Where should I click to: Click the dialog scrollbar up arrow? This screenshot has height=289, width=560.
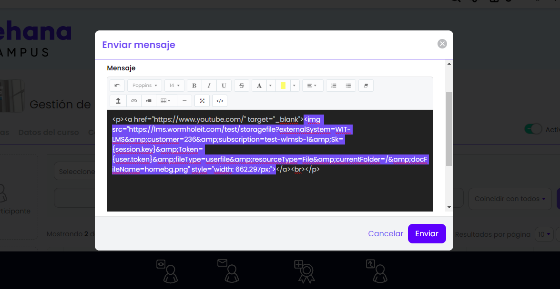(449, 64)
